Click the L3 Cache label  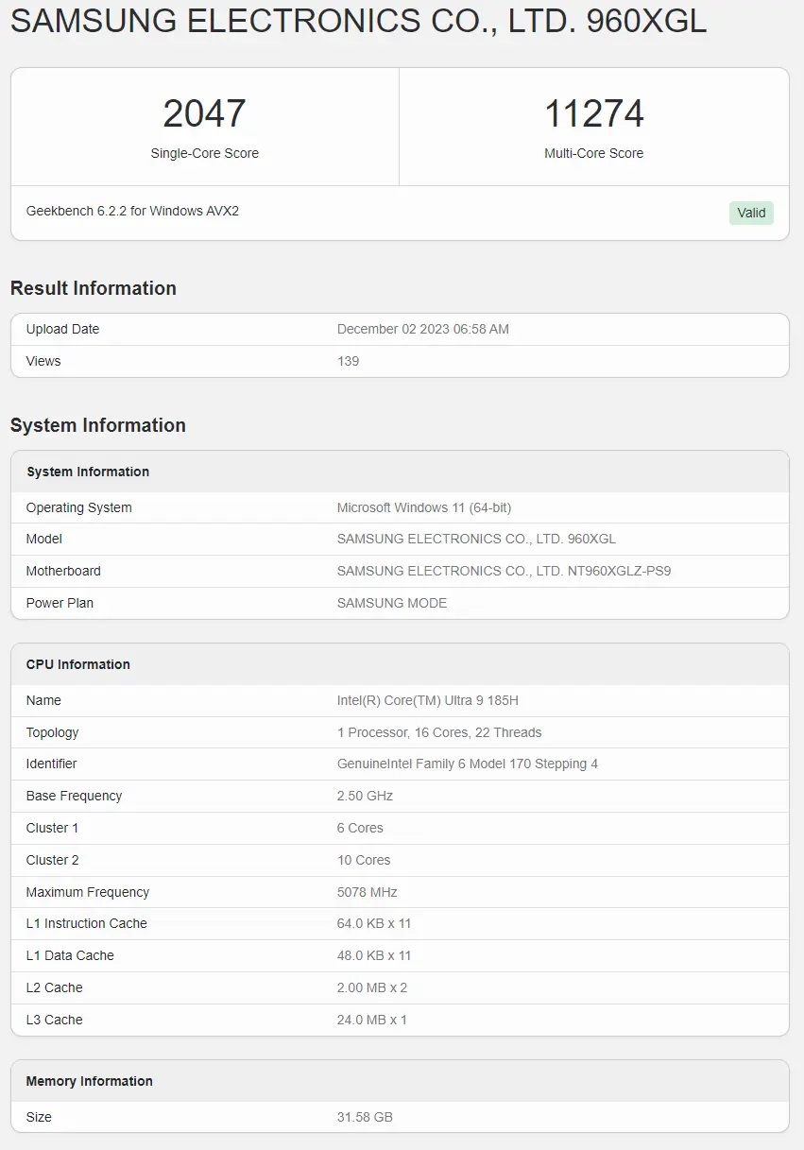pyautogui.click(x=55, y=1020)
